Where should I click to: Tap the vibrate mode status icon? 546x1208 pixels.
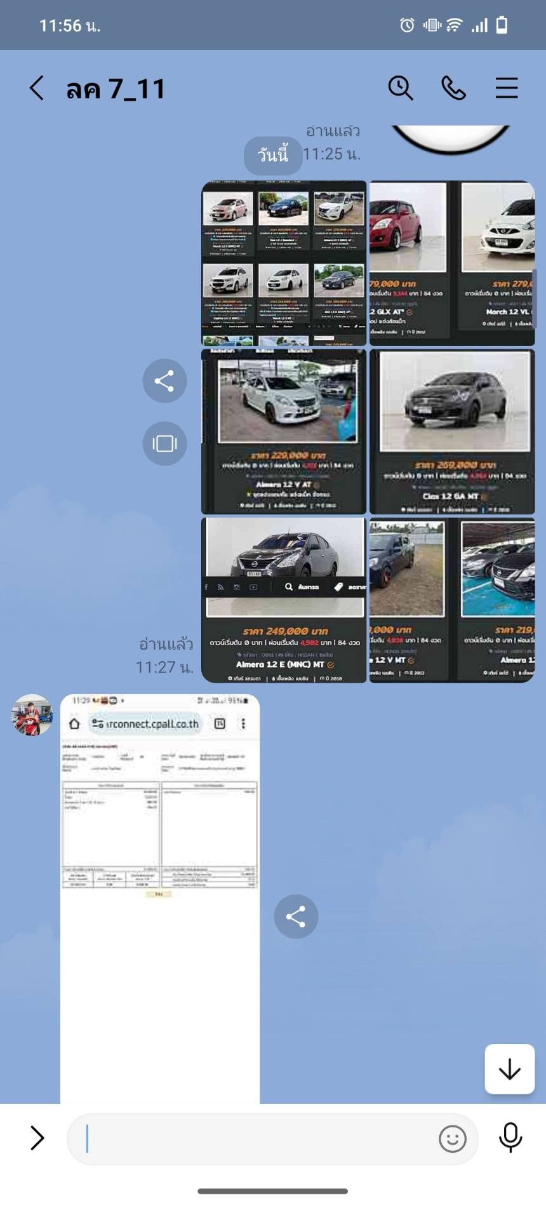click(x=432, y=25)
